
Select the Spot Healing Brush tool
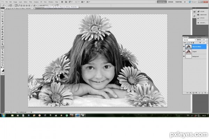coord(2,26)
